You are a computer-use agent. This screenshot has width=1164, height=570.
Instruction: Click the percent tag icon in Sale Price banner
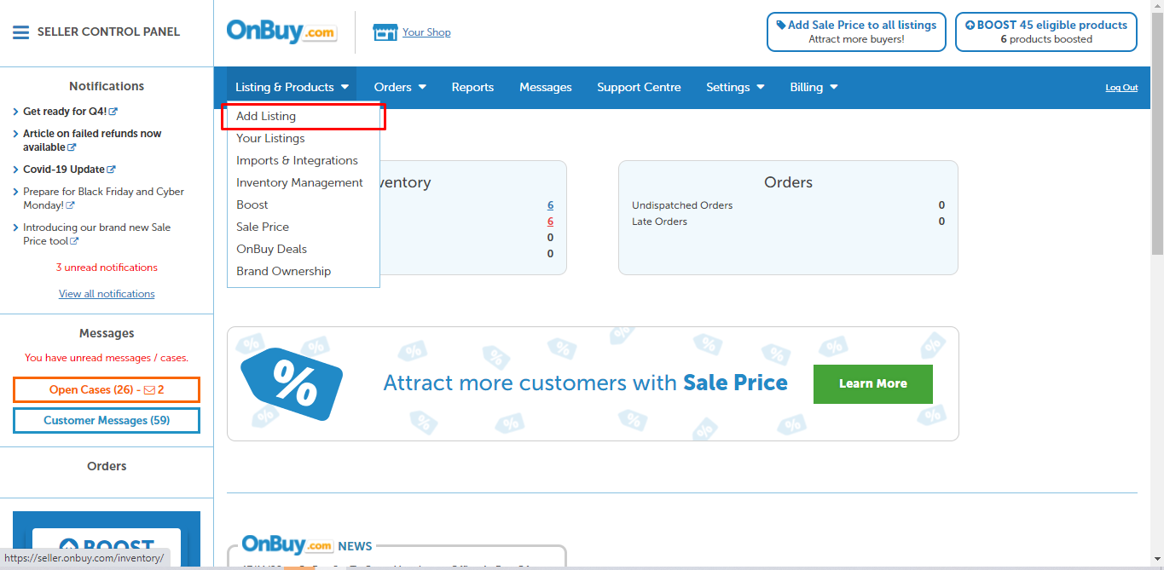click(292, 385)
